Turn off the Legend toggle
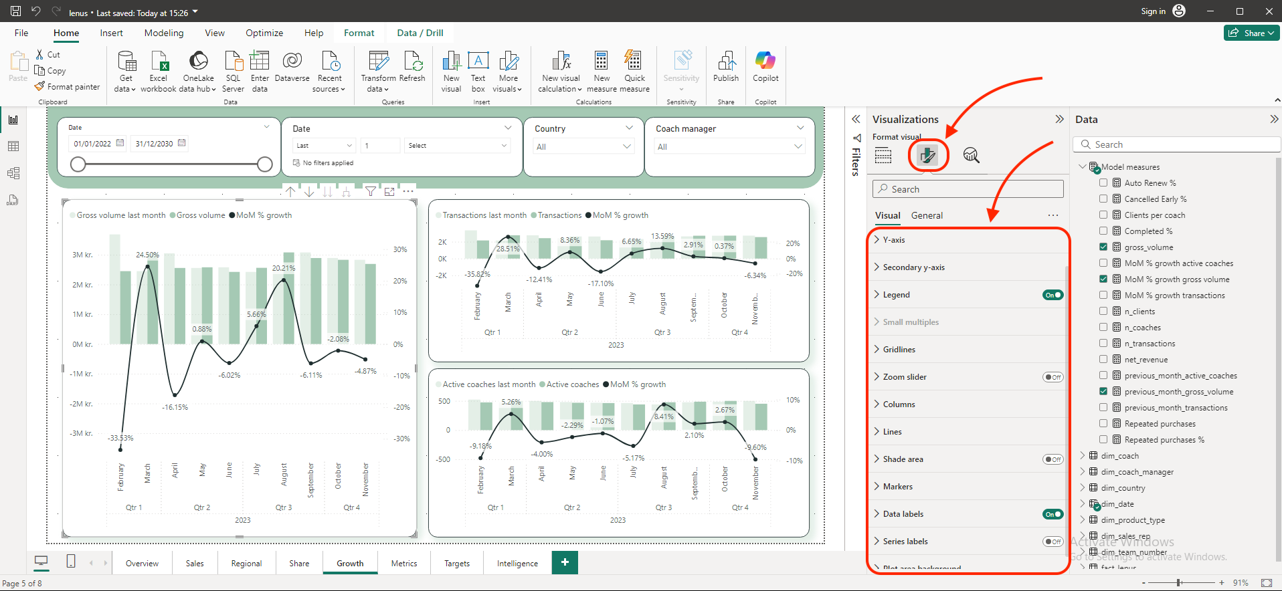This screenshot has width=1282, height=591. pyautogui.click(x=1052, y=295)
